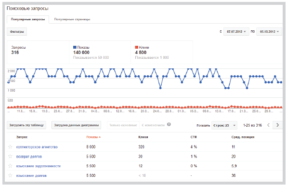Go to next page of results

click(x=277, y=125)
